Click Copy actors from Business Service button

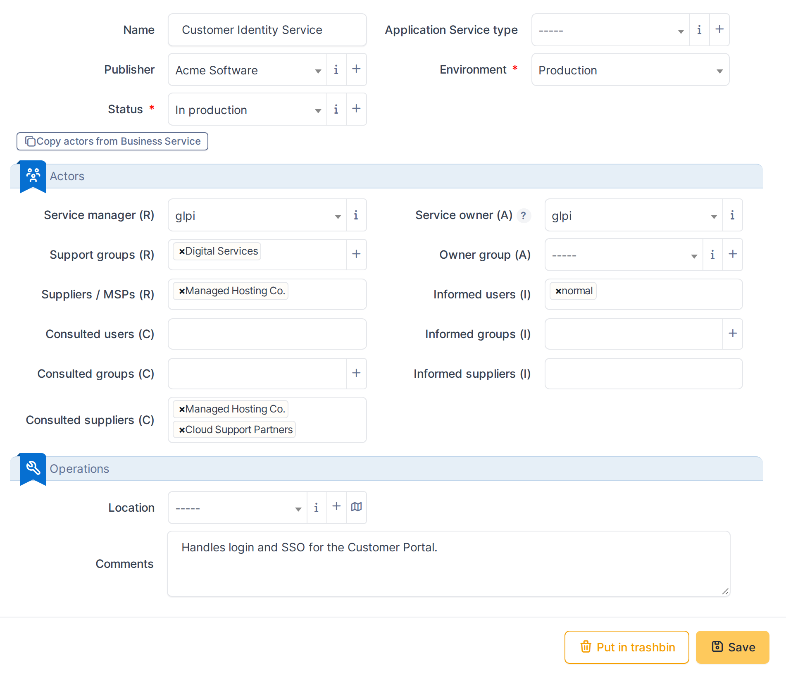coord(112,141)
